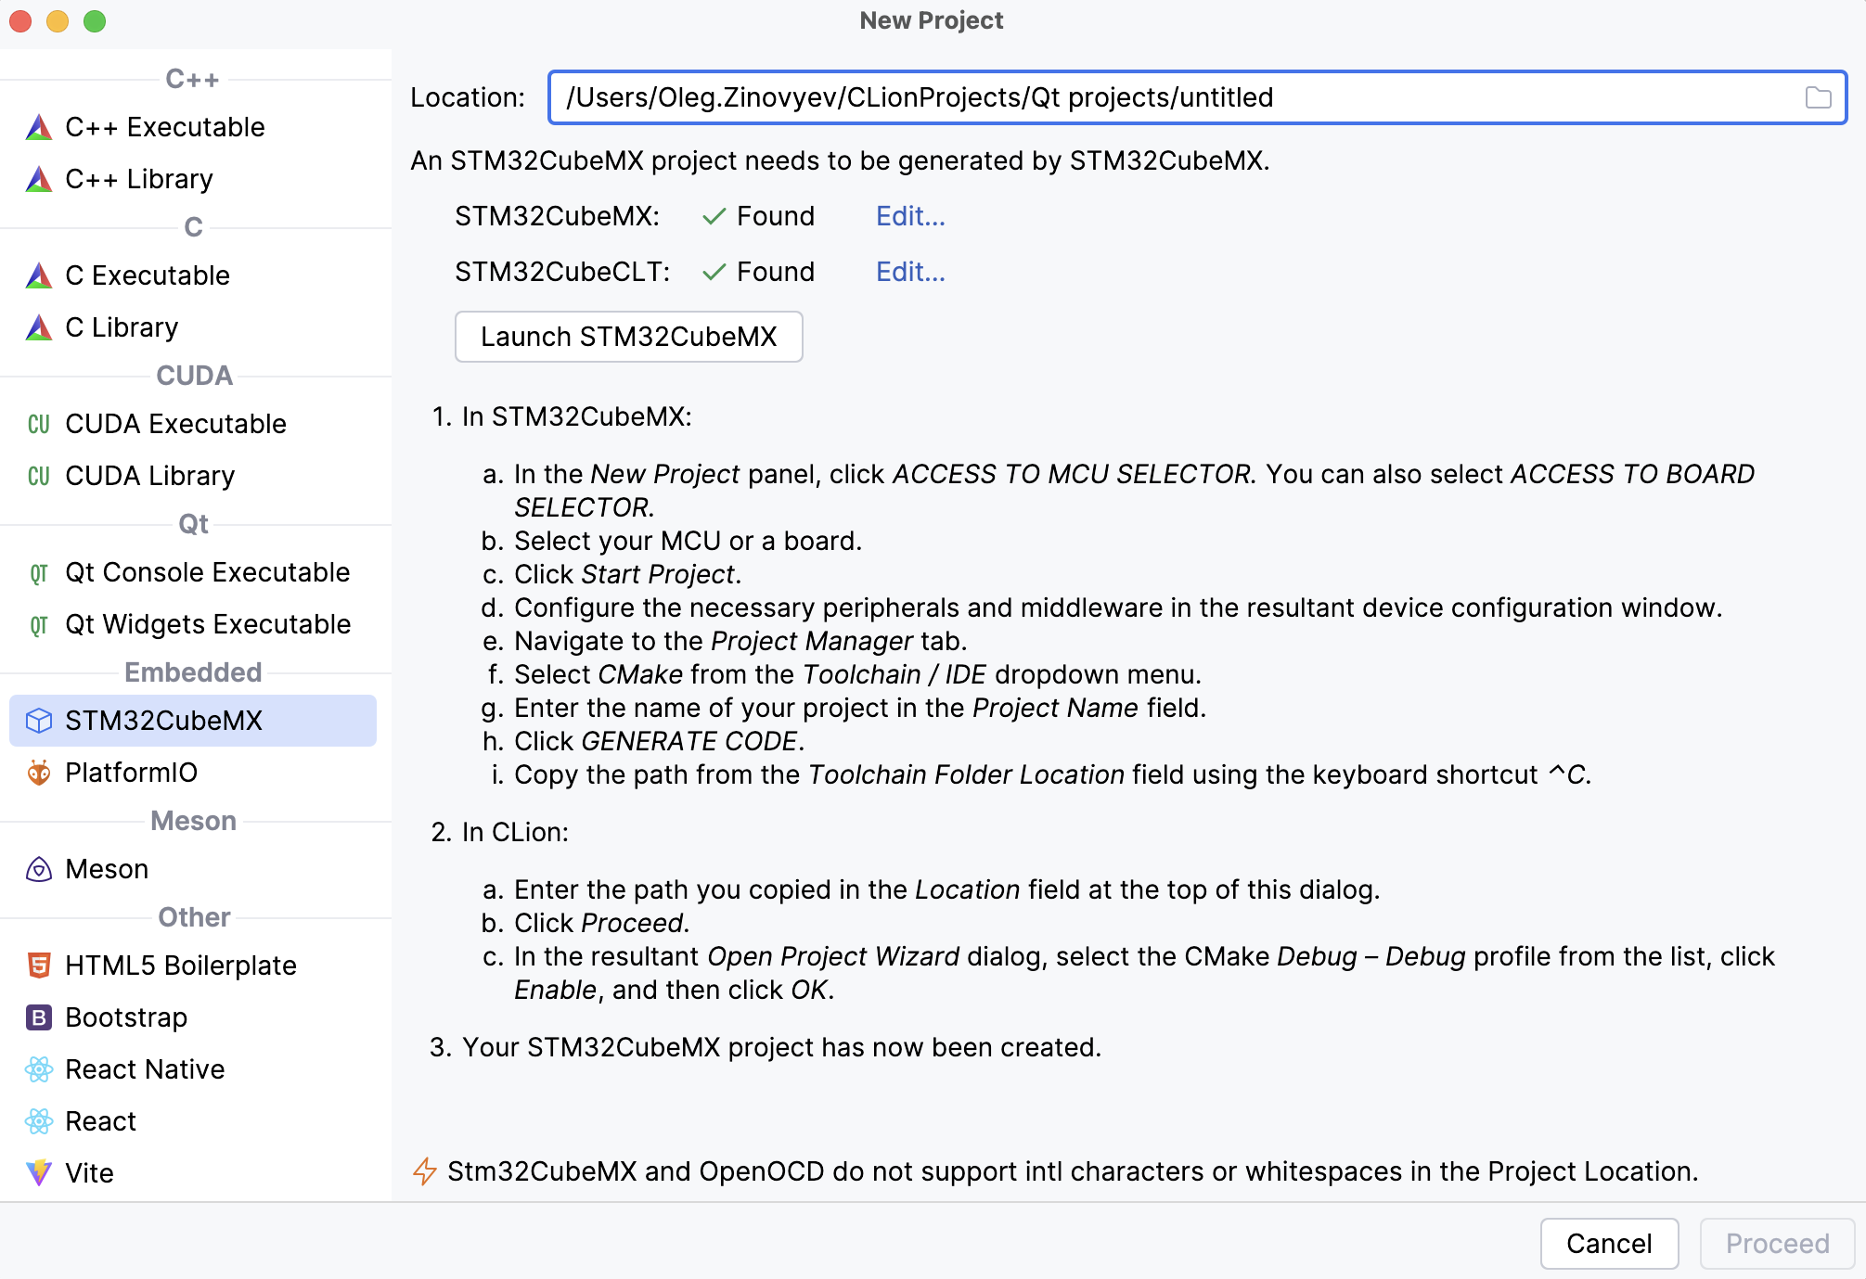Open the Qt Console Executable template
The image size is (1866, 1279).
(206, 572)
